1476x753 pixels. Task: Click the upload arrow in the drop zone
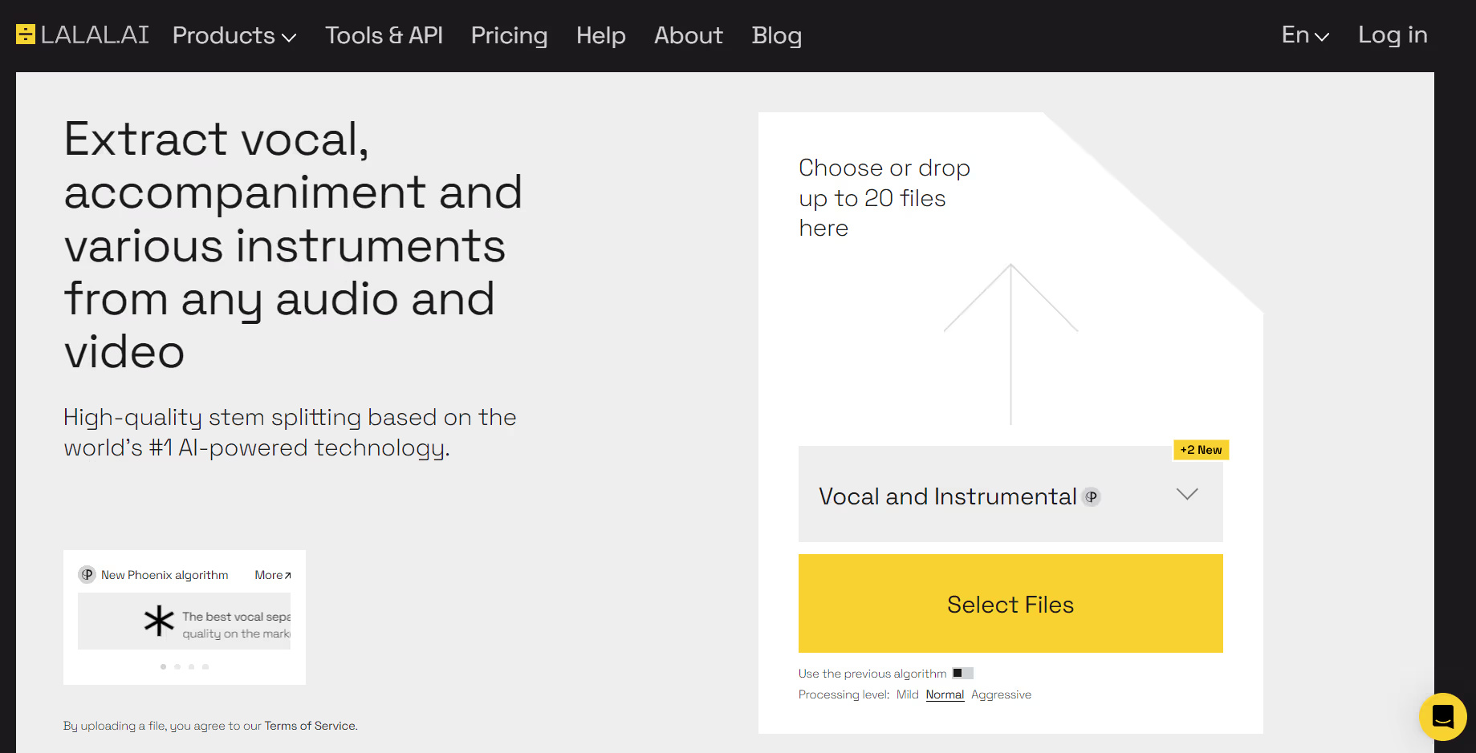[1010, 343]
